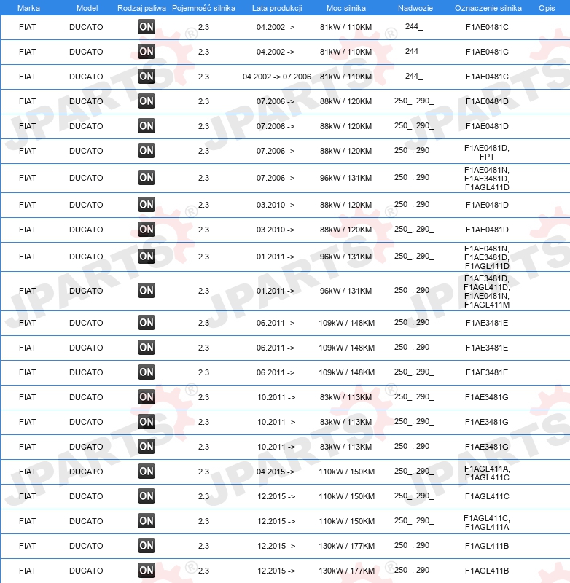570x583 pixels.
Task: Click the ON icon in the F1AGL411C, F1AGL411A row
Action: (x=146, y=521)
